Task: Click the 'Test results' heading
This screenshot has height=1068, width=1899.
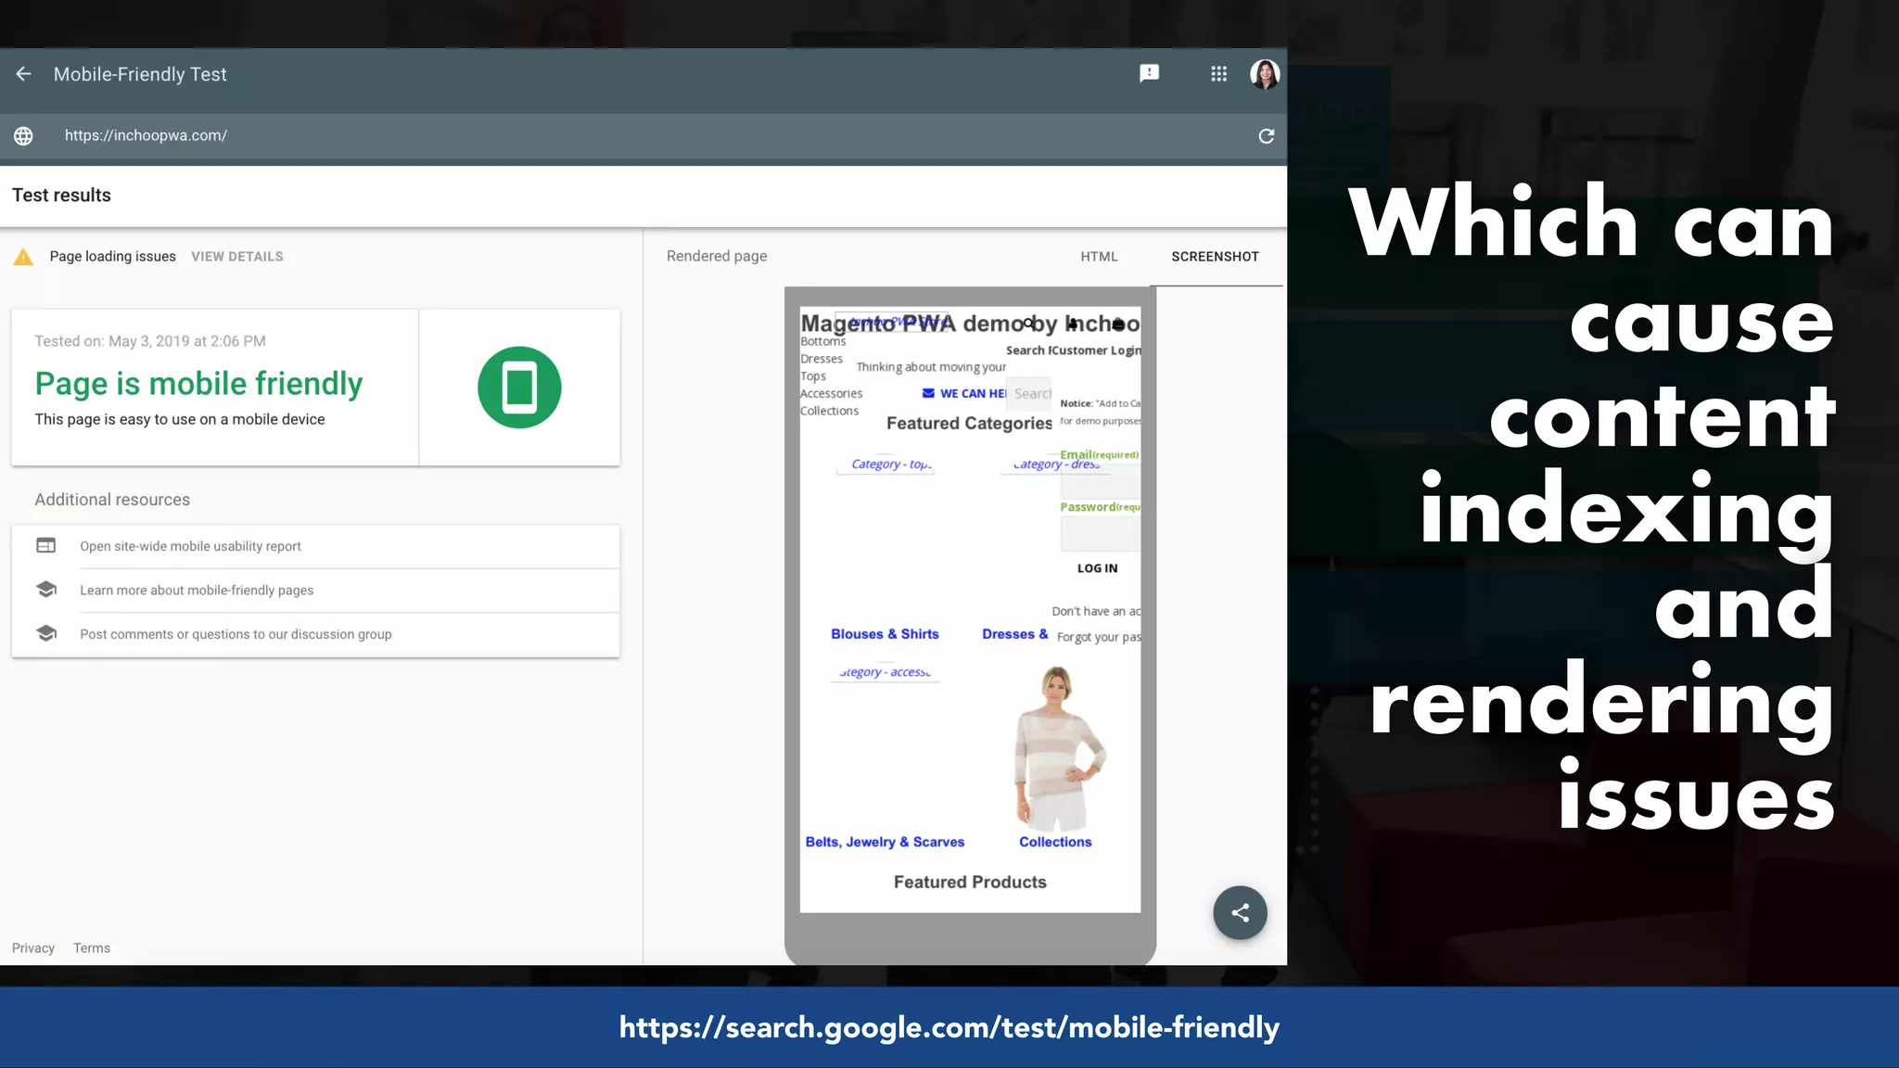Action: (x=61, y=196)
